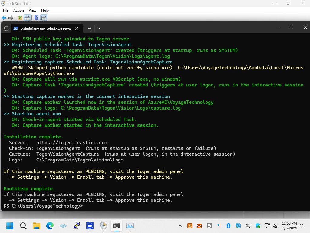Open the blue remote-control app on taskbar
This screenshot has width=310, height=233.
pyautogui.click(x=90, y=226)
